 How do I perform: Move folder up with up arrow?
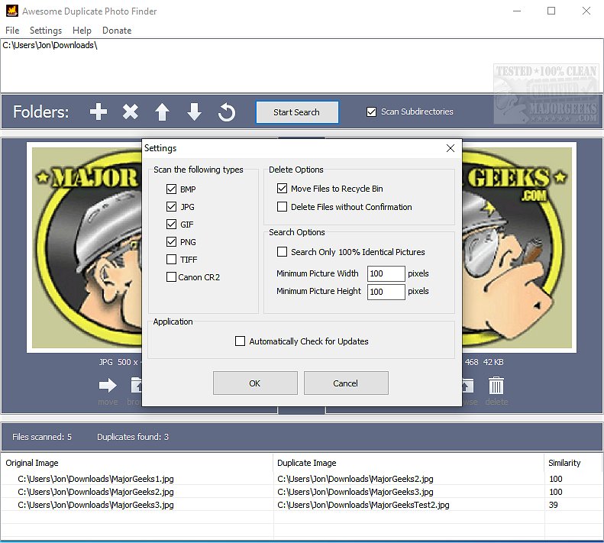(x=162, y=112)
